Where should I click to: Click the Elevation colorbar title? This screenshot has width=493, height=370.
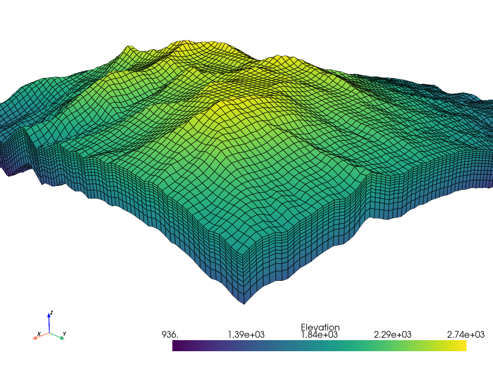click(320, 327)
